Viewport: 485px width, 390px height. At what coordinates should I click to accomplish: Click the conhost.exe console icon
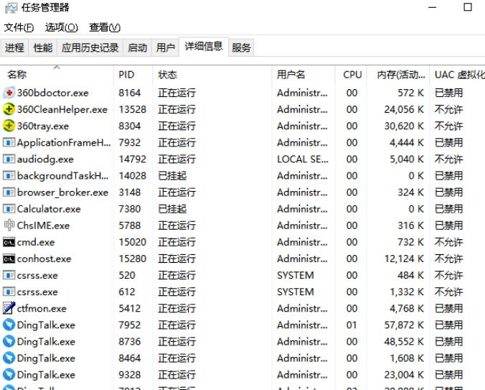[x=9, y=259]
